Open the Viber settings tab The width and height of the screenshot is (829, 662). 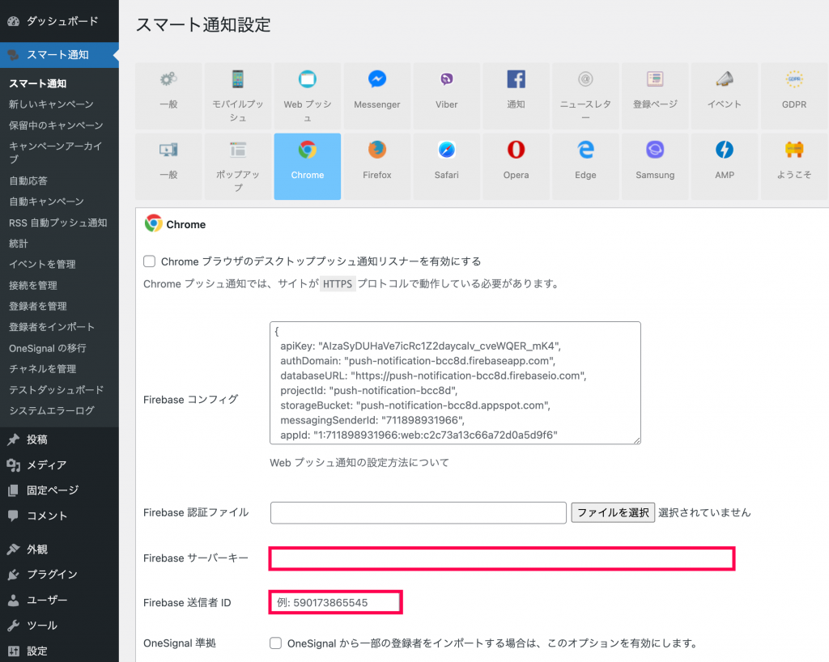click(x=446, y=96)
